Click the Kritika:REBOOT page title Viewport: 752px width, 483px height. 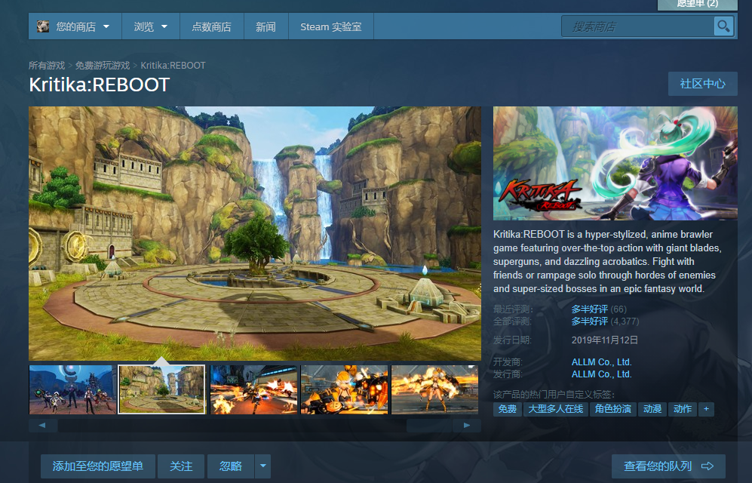tap(100, 85)
